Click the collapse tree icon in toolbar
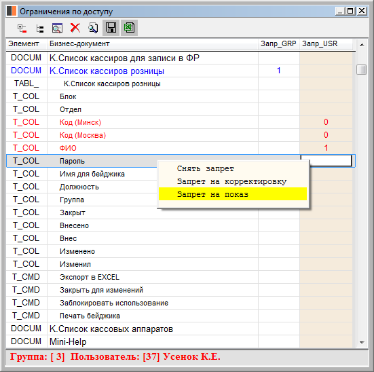This screenshot has height=372, width=374. pos(39,29)
